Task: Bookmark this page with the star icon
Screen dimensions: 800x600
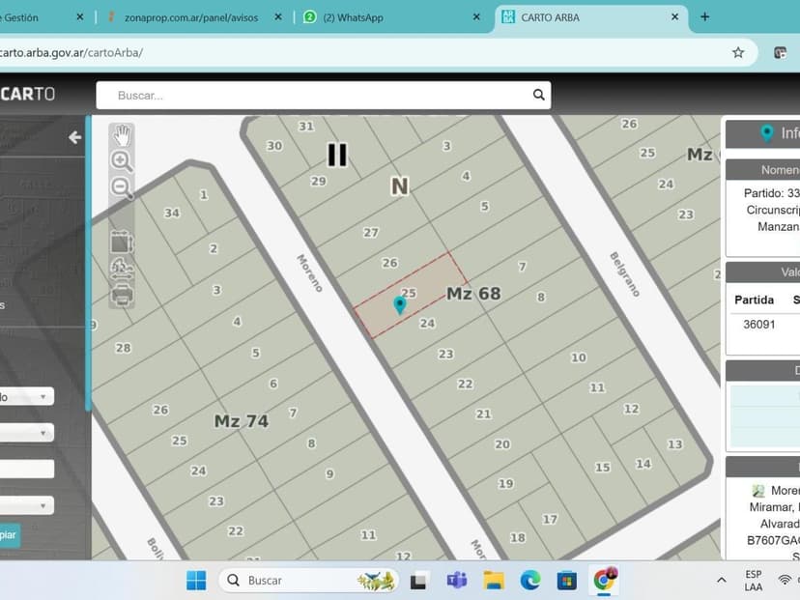Action: pos(738,52)
